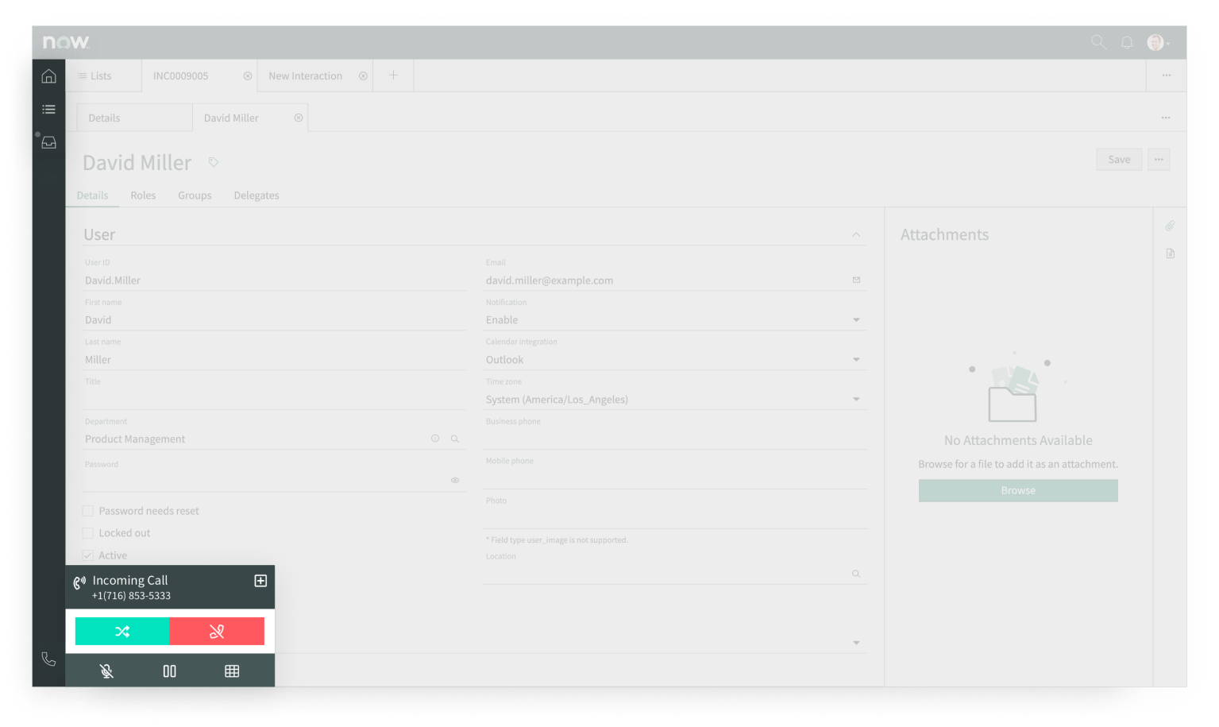Expand the incoming call panel plus icon
The image size is (1219, 727).
(x=260, y=581)
